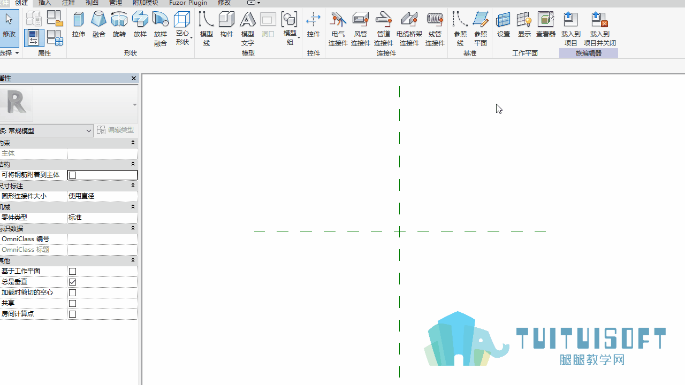The height and width of the screenshot is (385, 685).
Task: Expand the 选择 panel dropdown
Action: [10, 53]
